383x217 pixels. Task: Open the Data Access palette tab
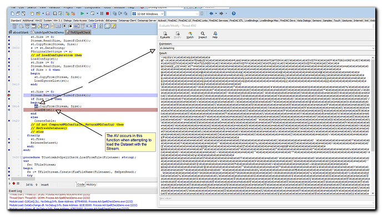pos(80,21)
